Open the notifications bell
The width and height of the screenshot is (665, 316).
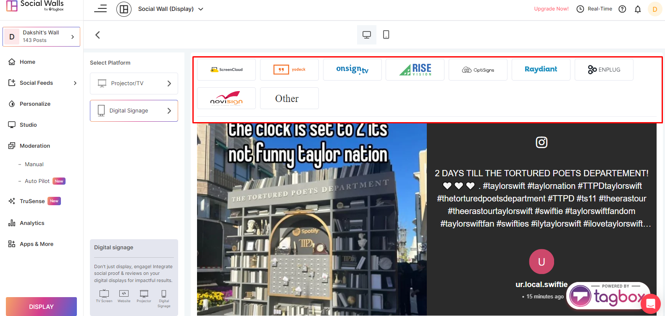click(638, 9)
